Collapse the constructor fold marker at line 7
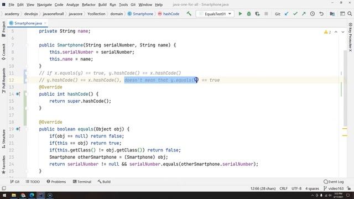 (x=27, y=45)
